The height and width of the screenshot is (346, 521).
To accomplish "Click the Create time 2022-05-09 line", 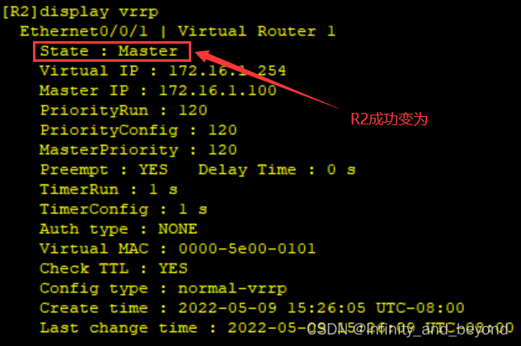I will pyautogui.click(x=252, y=308).
